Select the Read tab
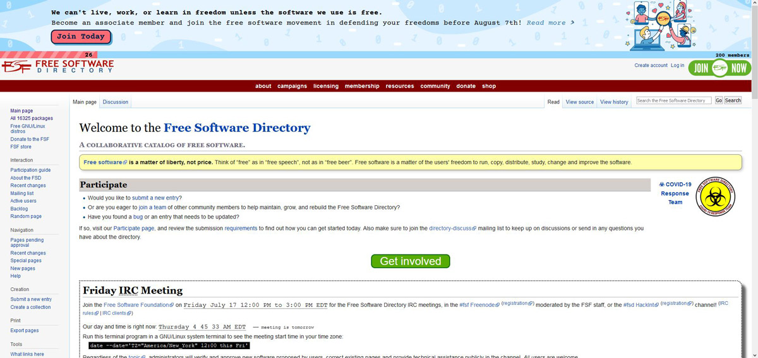The image size is (758, 358). coord(553,102)
